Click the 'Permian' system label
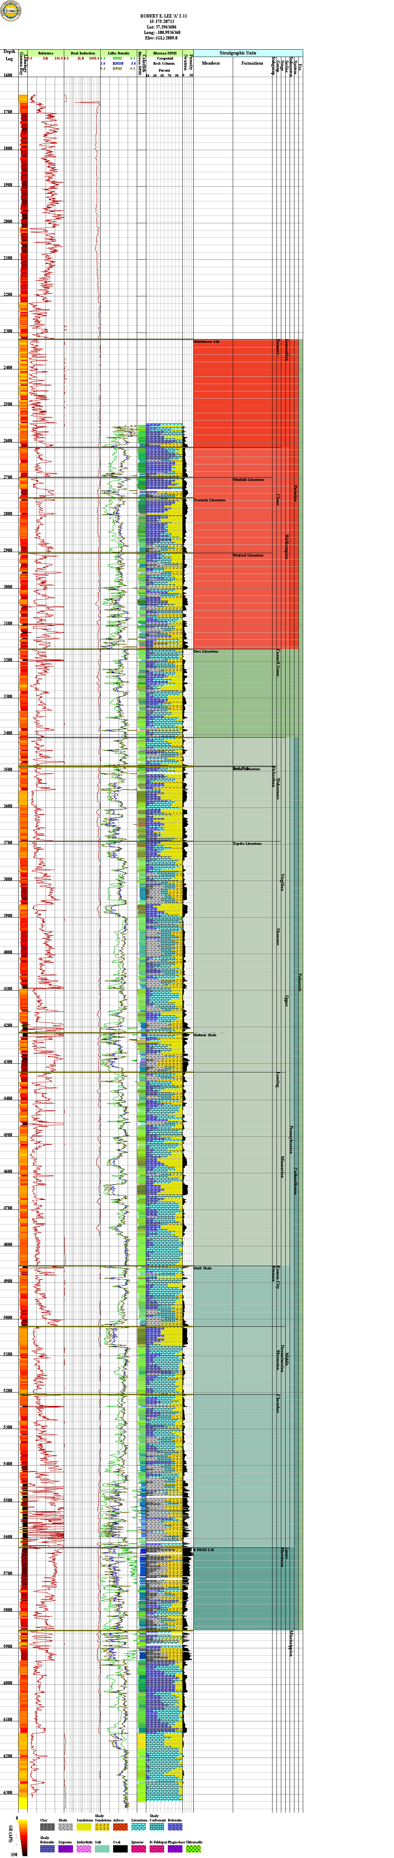Viewport: 394px width, 1858px height. point(295,494)
